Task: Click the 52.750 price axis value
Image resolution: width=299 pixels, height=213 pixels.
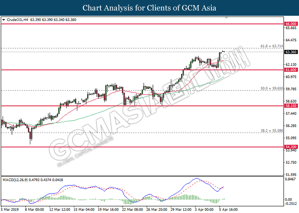Action: [291, 162]
